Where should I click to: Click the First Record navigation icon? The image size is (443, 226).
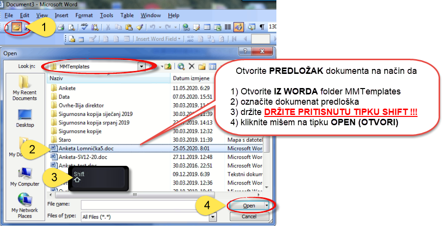[x=234, y=39]
